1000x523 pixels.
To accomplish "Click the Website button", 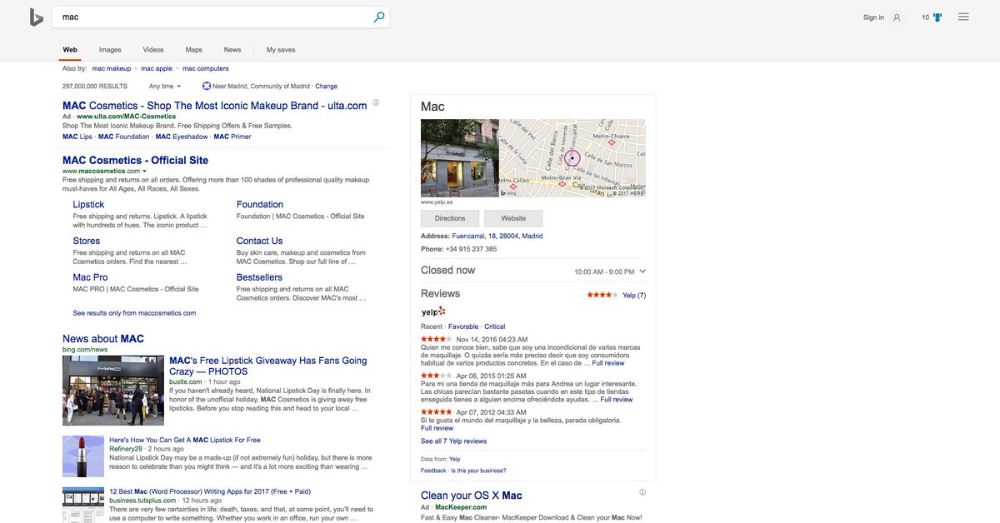I will click(x=513, y=218).
